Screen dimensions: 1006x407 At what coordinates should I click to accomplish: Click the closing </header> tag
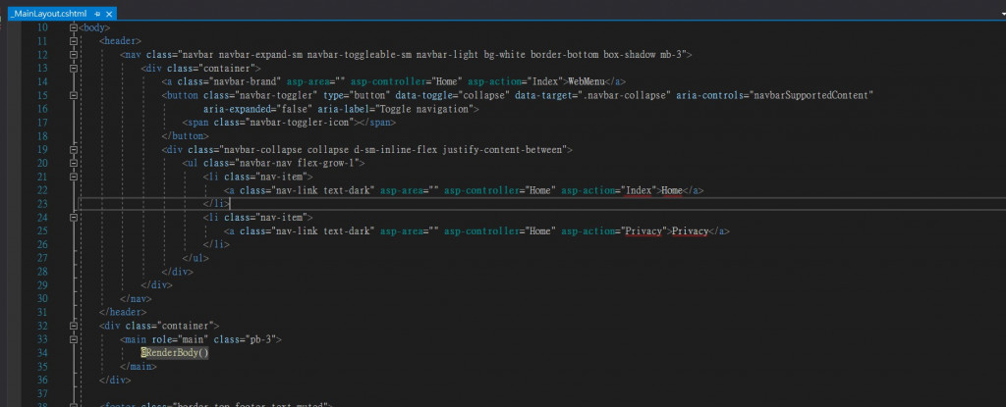click(123, 312)
